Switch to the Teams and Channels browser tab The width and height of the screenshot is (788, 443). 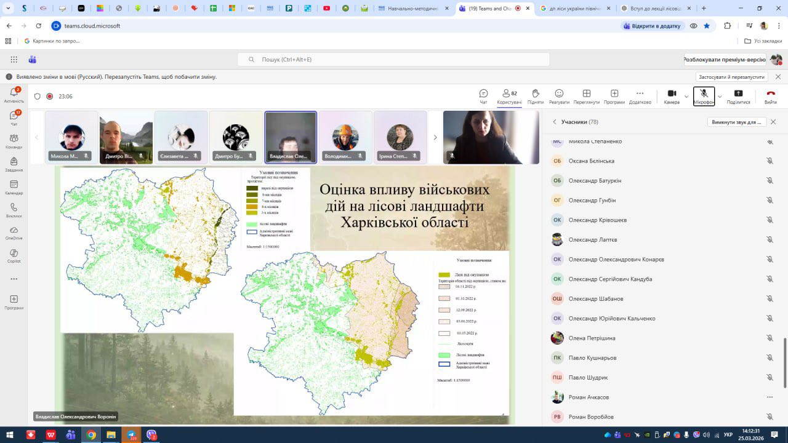coord(489,9)
